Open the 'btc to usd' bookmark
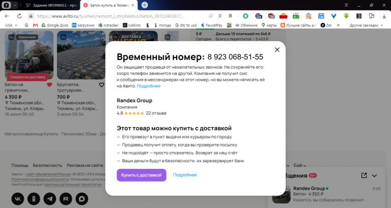This screenshot has width=391, height=208. point(186,25)
